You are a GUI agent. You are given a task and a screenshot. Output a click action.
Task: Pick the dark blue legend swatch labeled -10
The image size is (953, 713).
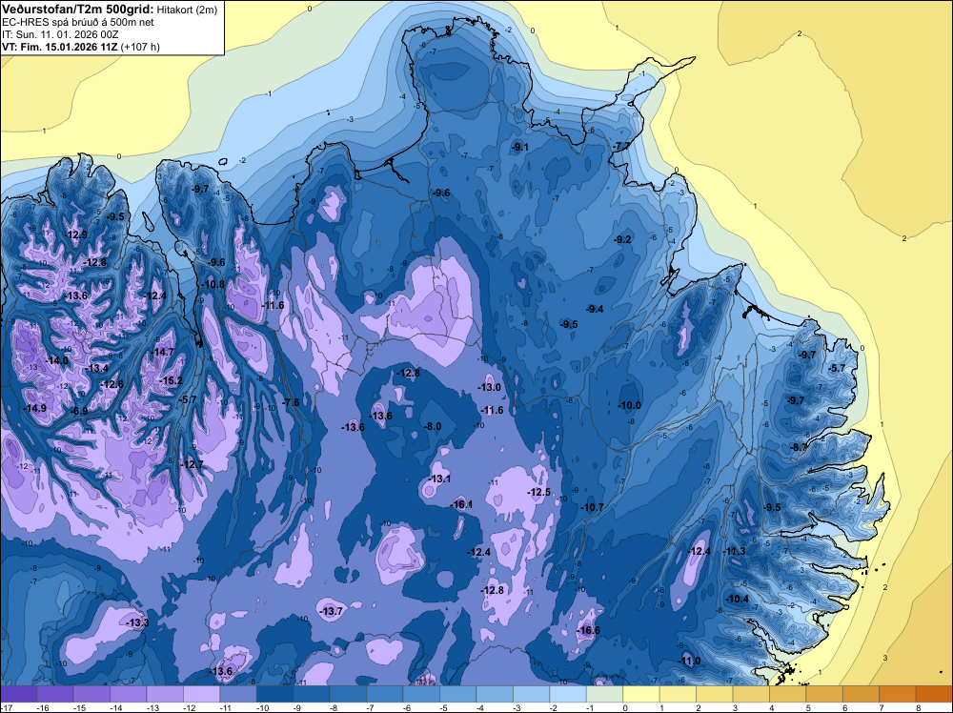[x=274, y=694]
